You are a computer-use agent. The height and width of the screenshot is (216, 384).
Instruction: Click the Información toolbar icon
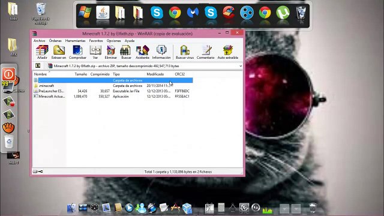tap(161, 52)
